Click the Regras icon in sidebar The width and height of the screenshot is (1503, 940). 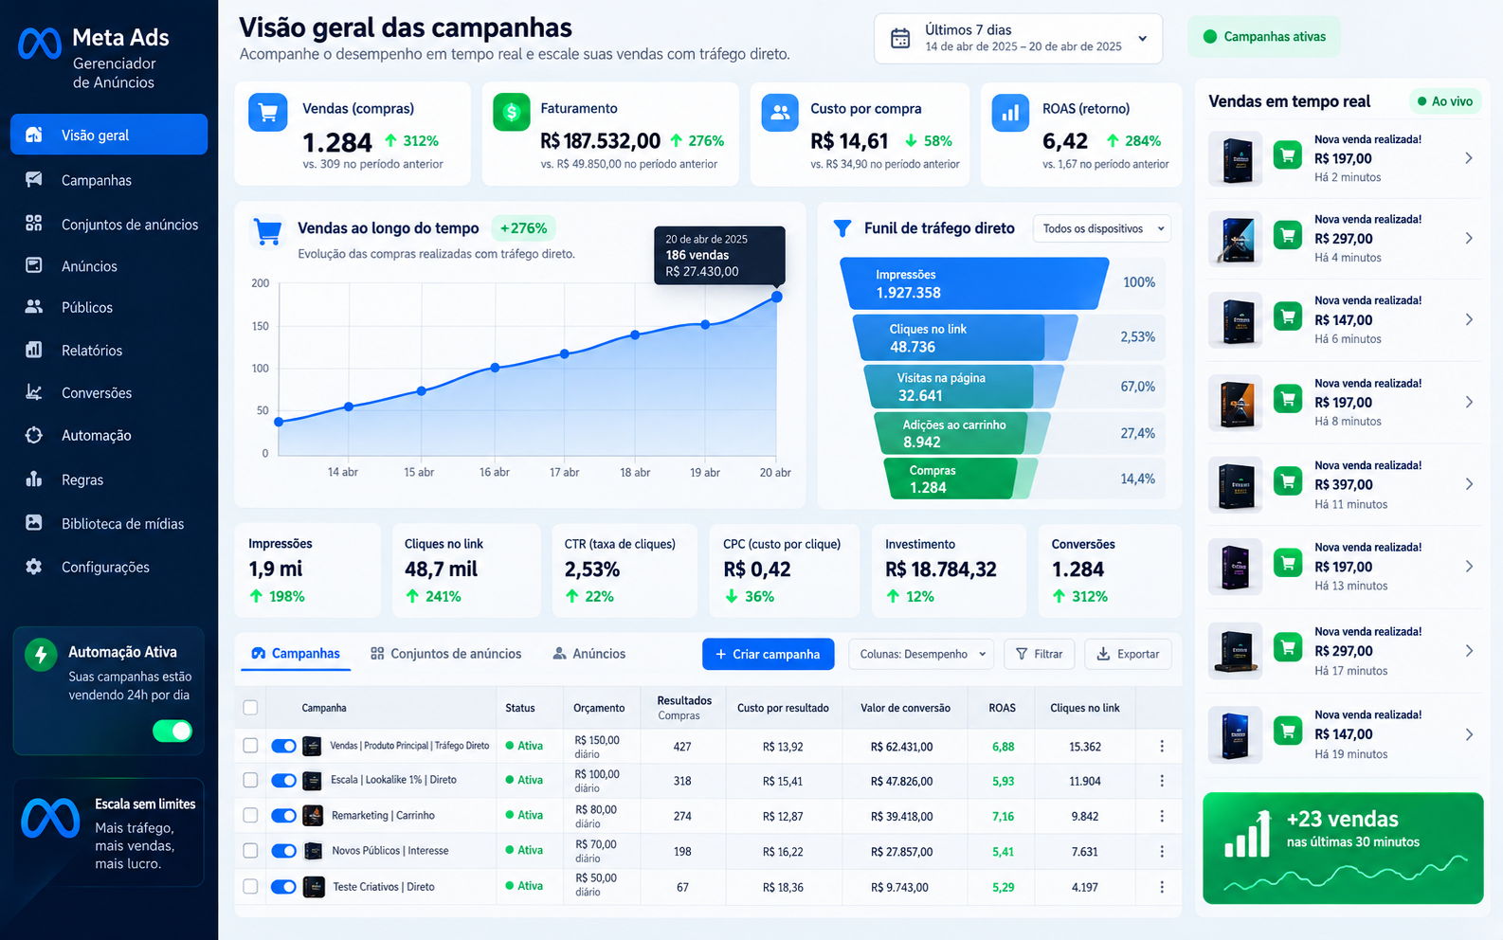pos(34,479)
